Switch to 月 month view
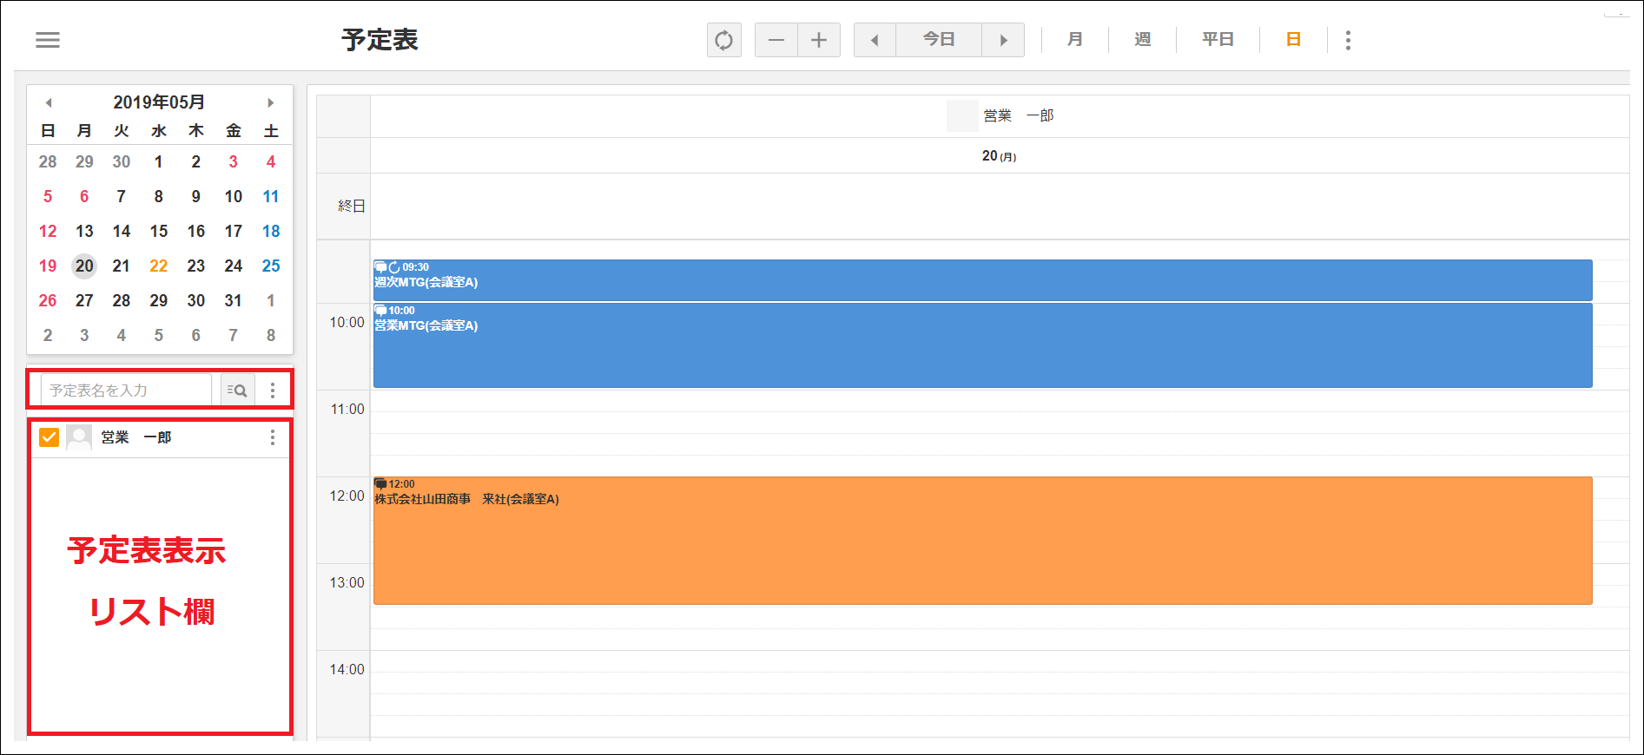1644x755 pixels. pyautogui.click(x=1075, y=40)
